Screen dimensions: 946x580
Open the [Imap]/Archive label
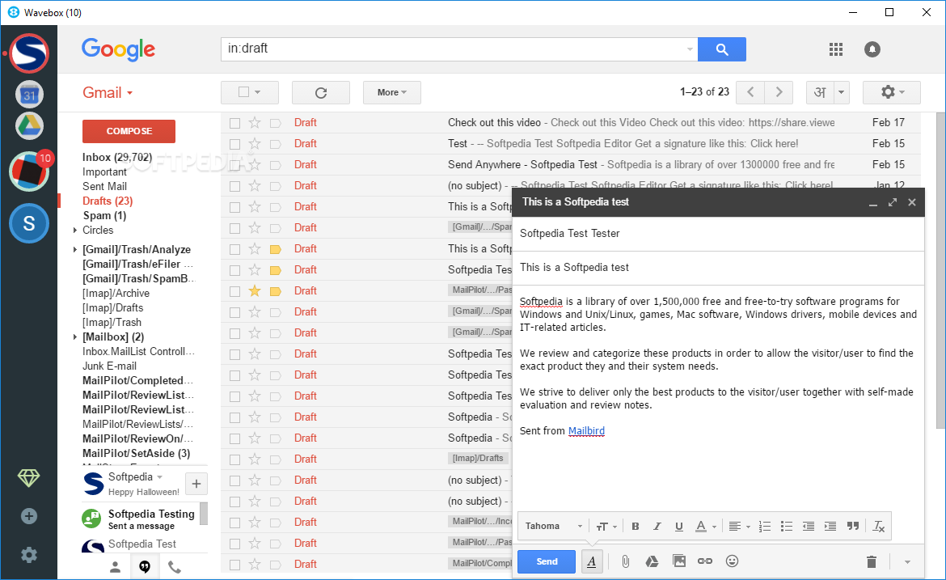116,294
